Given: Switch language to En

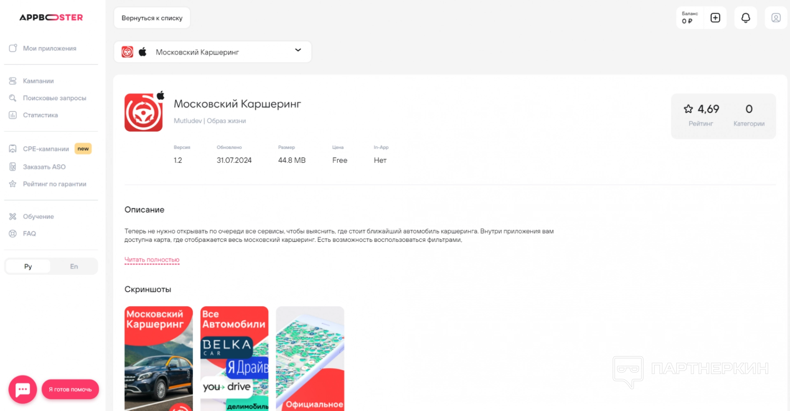Looking at the screenshot, I should pos(74,267).
